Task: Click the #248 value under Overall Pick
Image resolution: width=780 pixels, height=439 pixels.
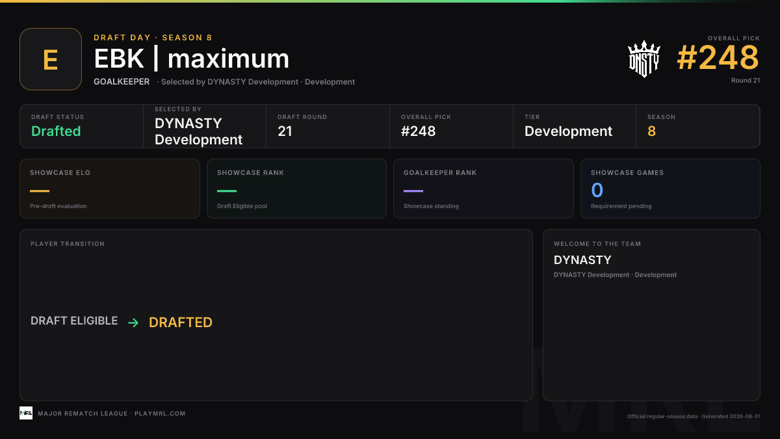Action: tap(418, 131)
